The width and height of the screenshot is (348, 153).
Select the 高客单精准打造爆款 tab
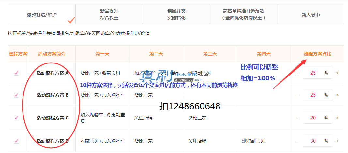[243, 14]
